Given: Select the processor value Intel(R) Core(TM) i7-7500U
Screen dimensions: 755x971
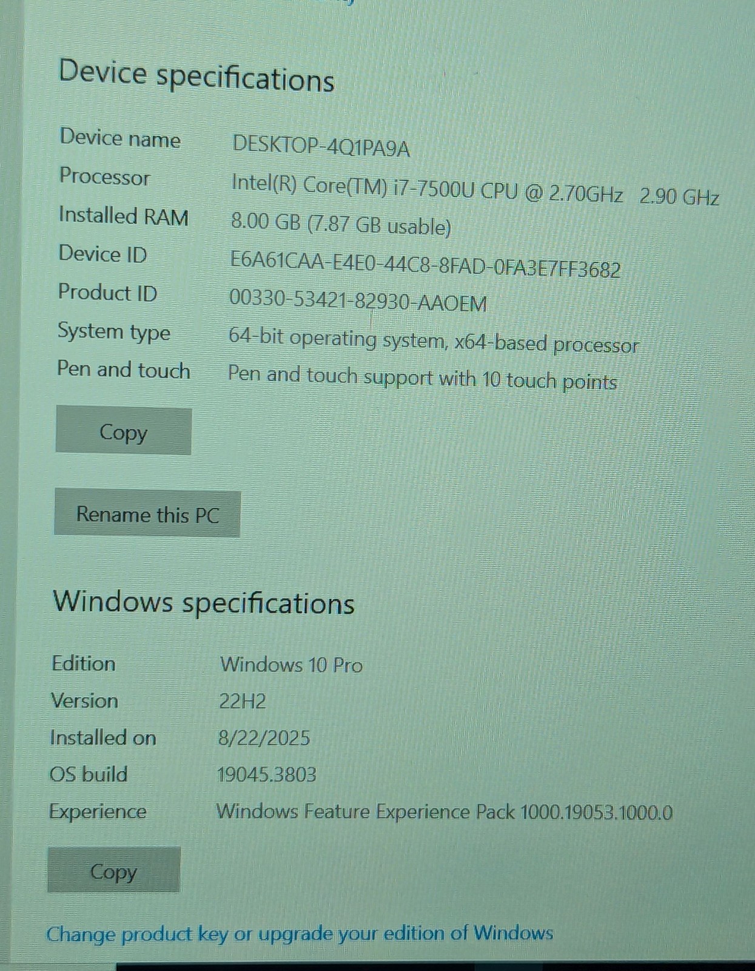Looking at the screenshot, I should (x=475, y=189).
